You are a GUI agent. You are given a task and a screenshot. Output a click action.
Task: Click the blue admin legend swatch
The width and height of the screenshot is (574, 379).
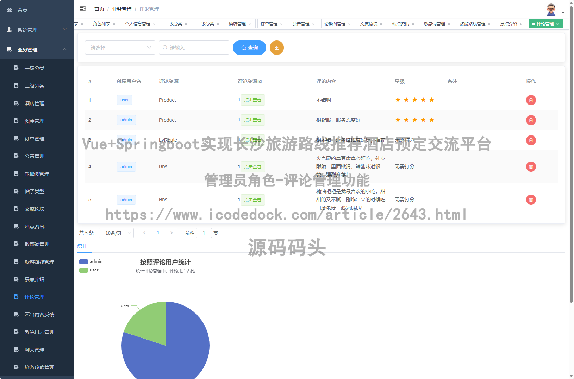[83, 261]
